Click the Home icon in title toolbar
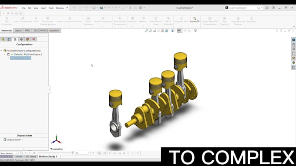Viewport: 296px width, 166px height. click(x=74, y=8)
